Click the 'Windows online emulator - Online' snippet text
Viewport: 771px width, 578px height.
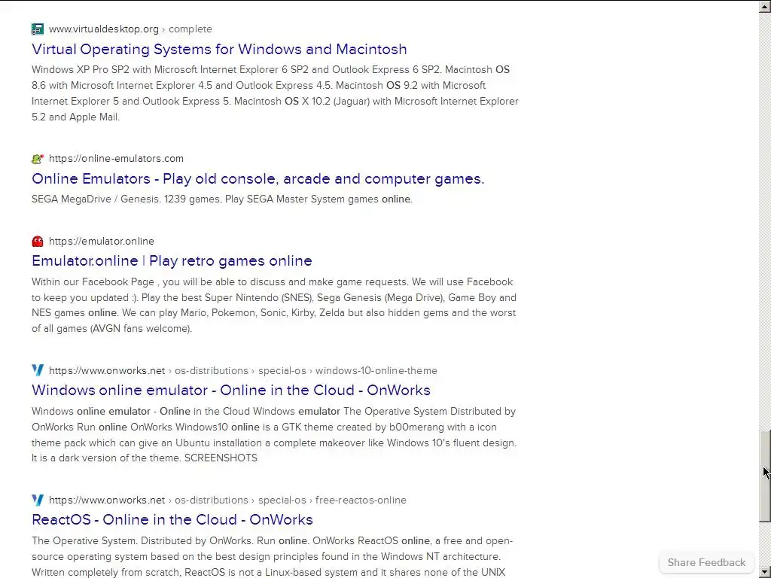coord(274,434)
